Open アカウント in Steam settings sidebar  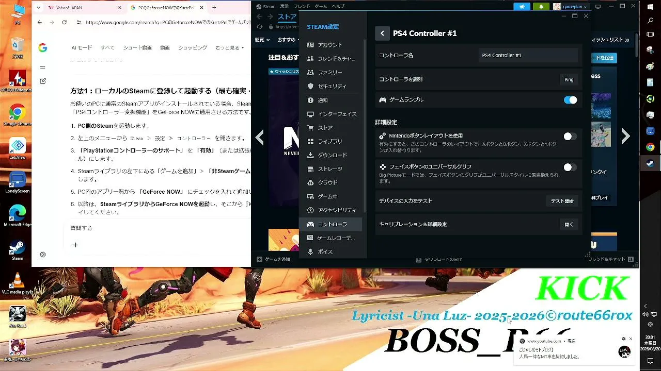click(x=330, y=45)
